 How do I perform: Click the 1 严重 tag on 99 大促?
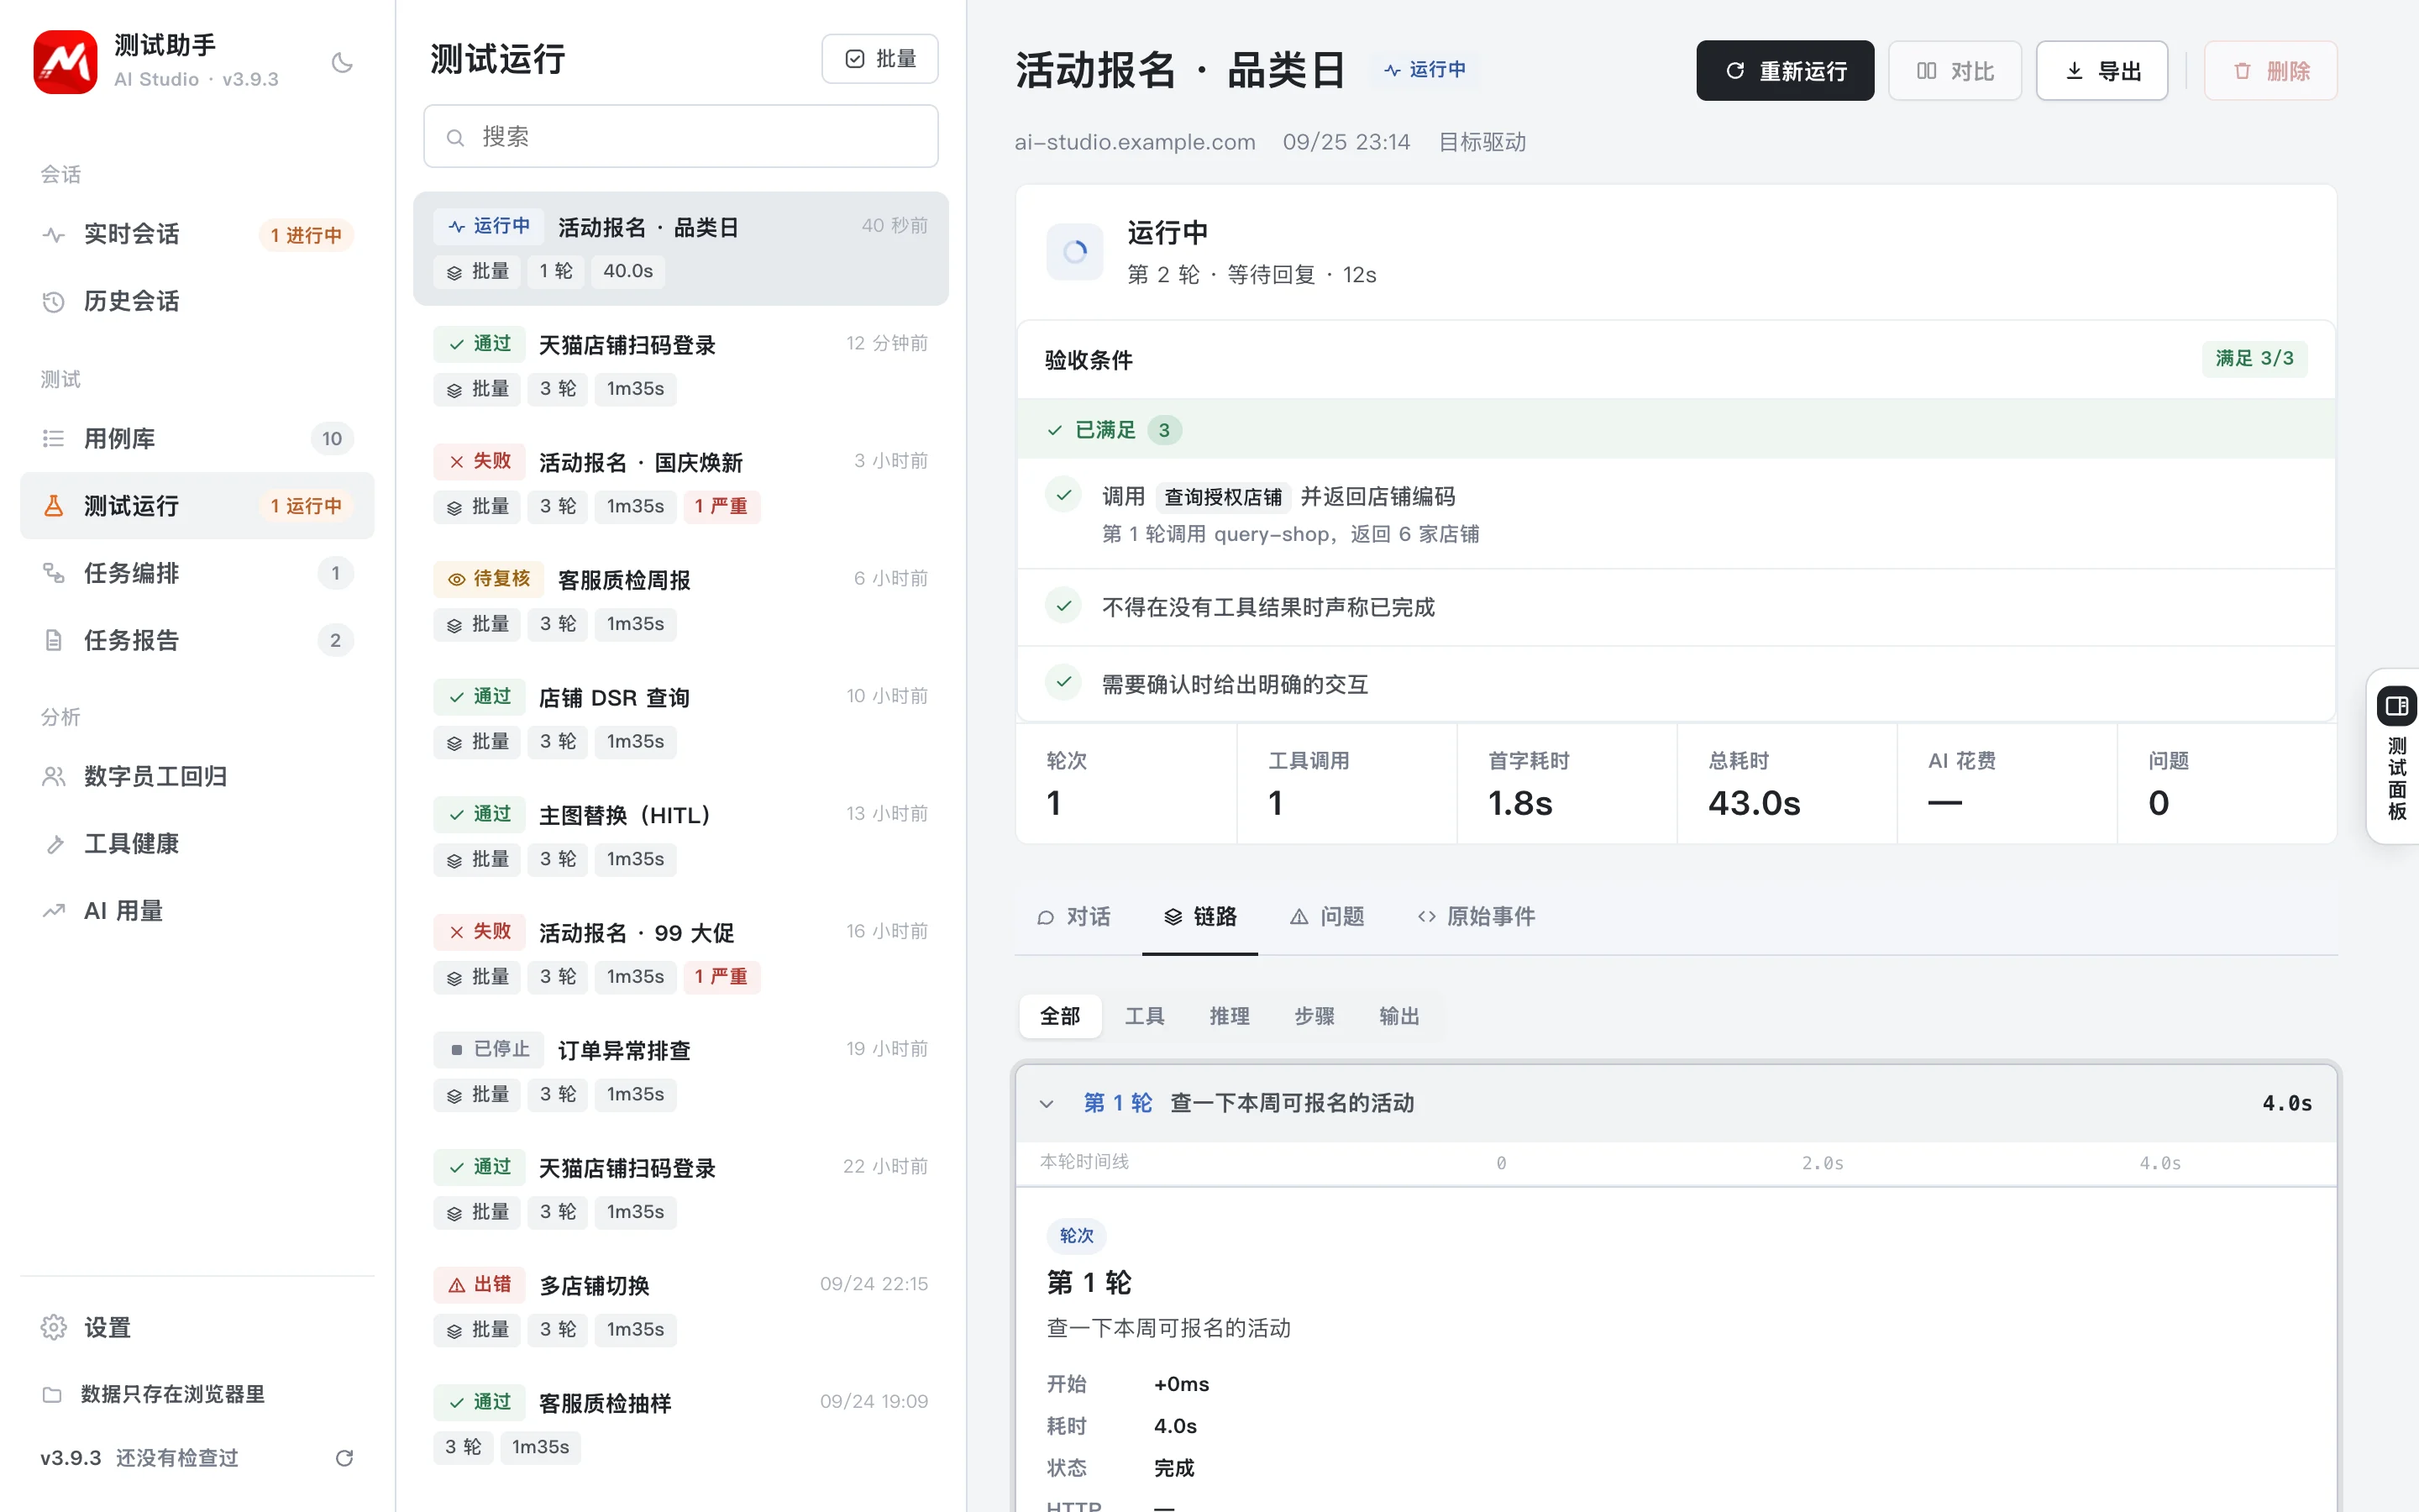[721, 977]
